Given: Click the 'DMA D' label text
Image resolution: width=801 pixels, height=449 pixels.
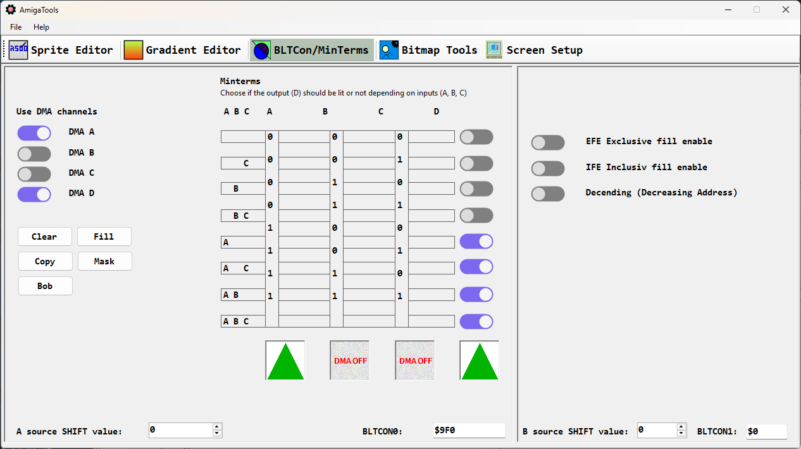Looking at the screenshot, I should coord(82,193).
